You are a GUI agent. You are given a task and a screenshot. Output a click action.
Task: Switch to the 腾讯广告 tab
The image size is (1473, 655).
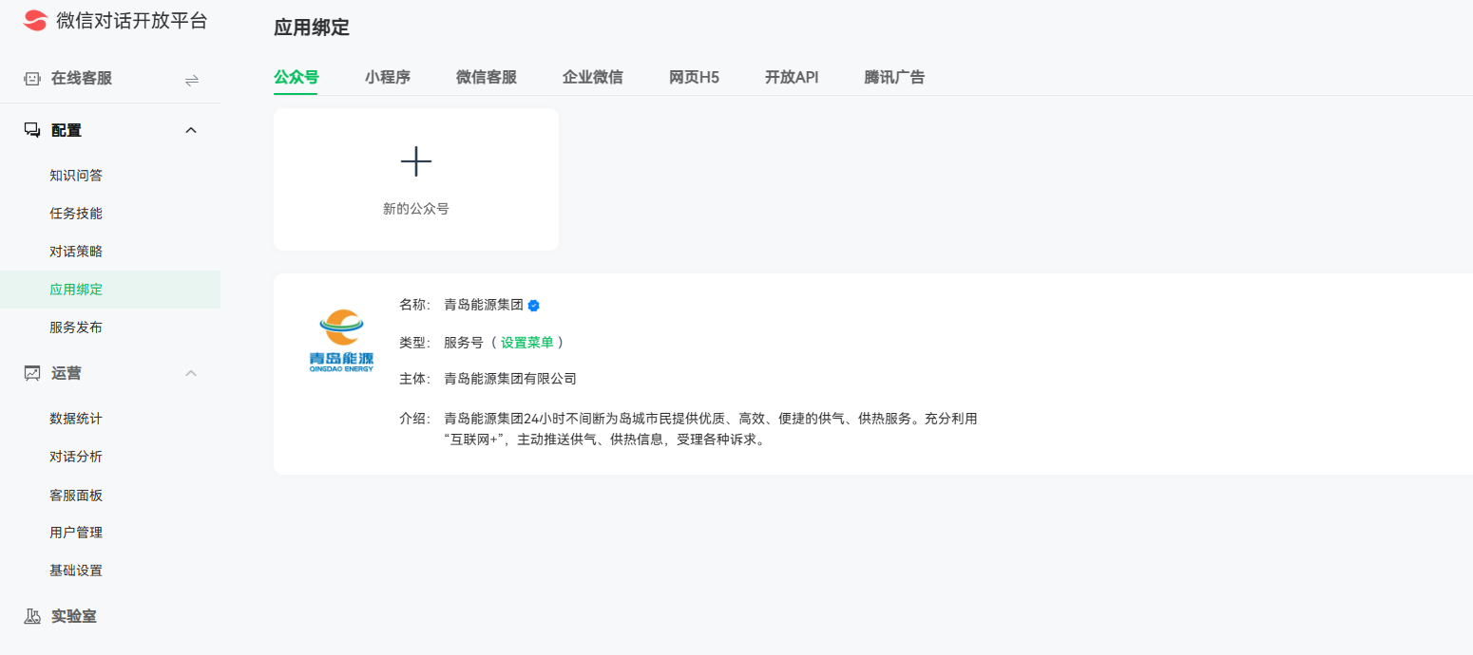894,78
